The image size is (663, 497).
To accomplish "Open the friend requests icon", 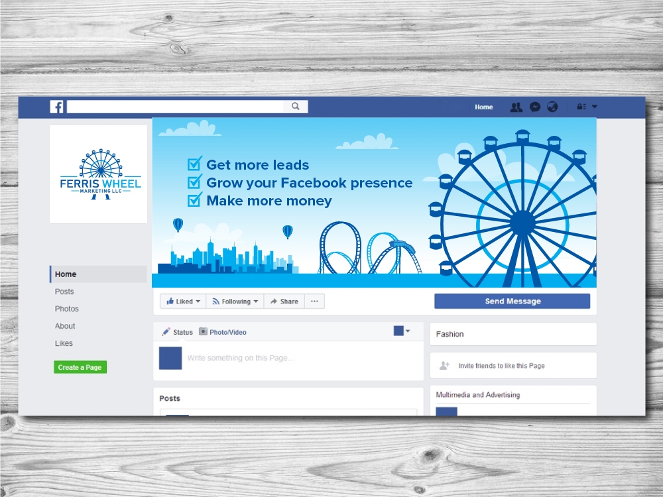I will pyautogui.click(x=516, y=107).
